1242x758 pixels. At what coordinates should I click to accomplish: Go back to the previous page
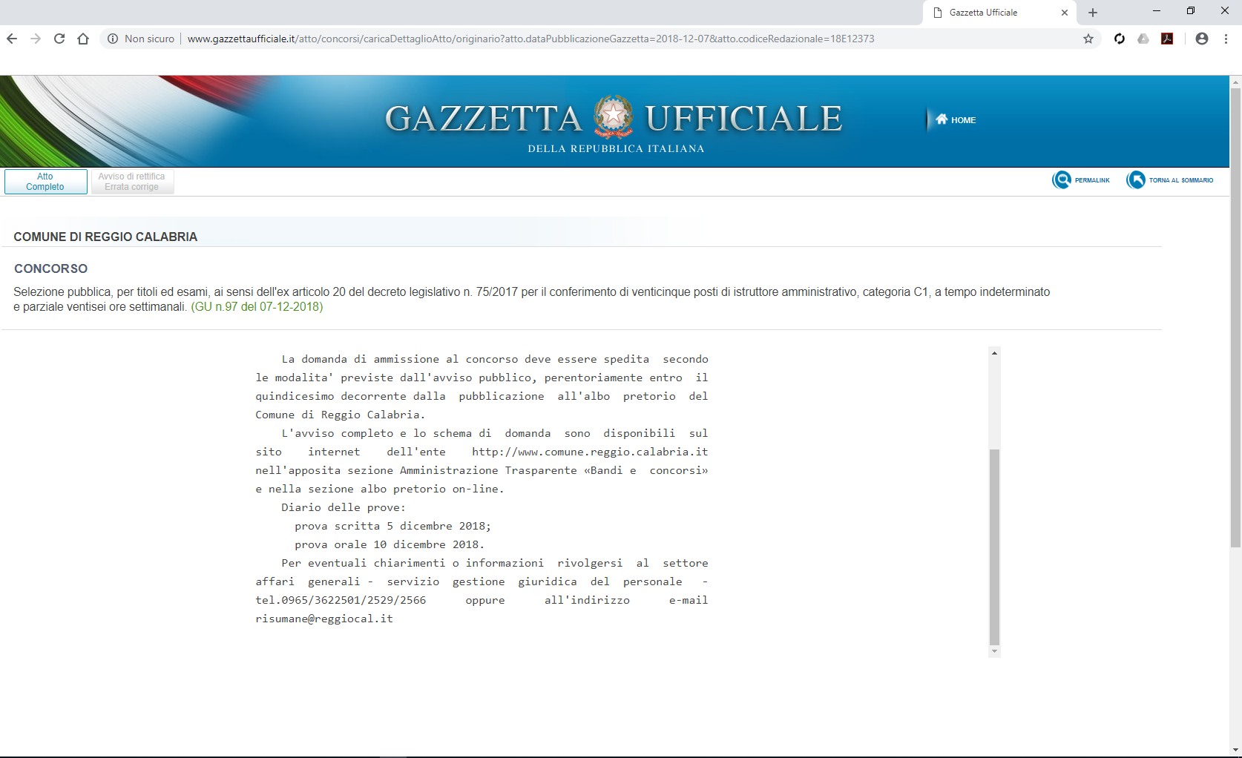coord(12,39)
